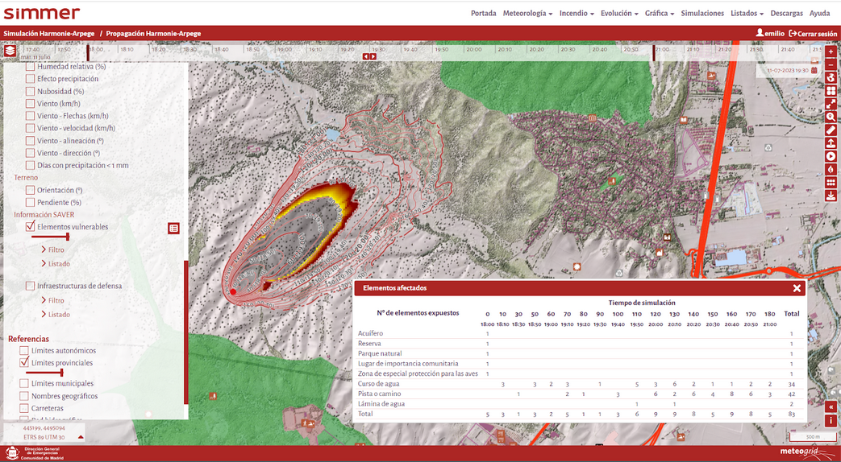The height and width of the screenshot is (462, 841).
Task: Enable Humedad relativa (%) layer
Action: click(31, 67)
